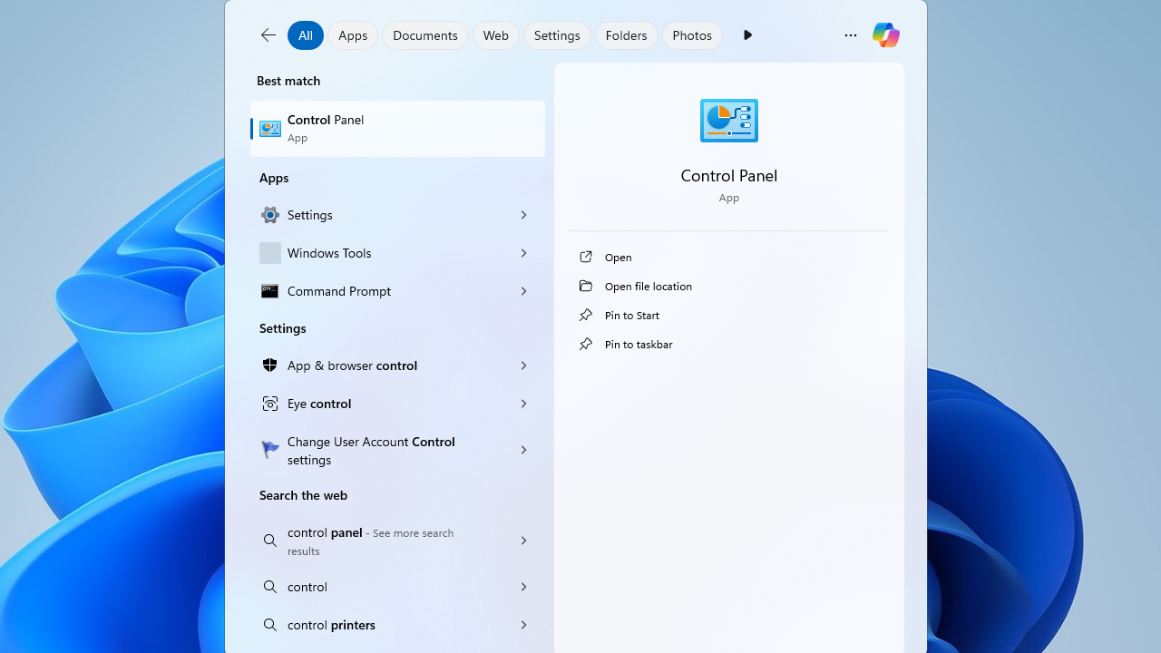Screen dimensions: 1161x653
Task: Click the Eye control icon
Action: pos(270,404)
